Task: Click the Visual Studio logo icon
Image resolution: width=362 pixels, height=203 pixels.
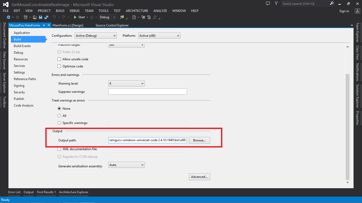Action: (x=6, y=4)
